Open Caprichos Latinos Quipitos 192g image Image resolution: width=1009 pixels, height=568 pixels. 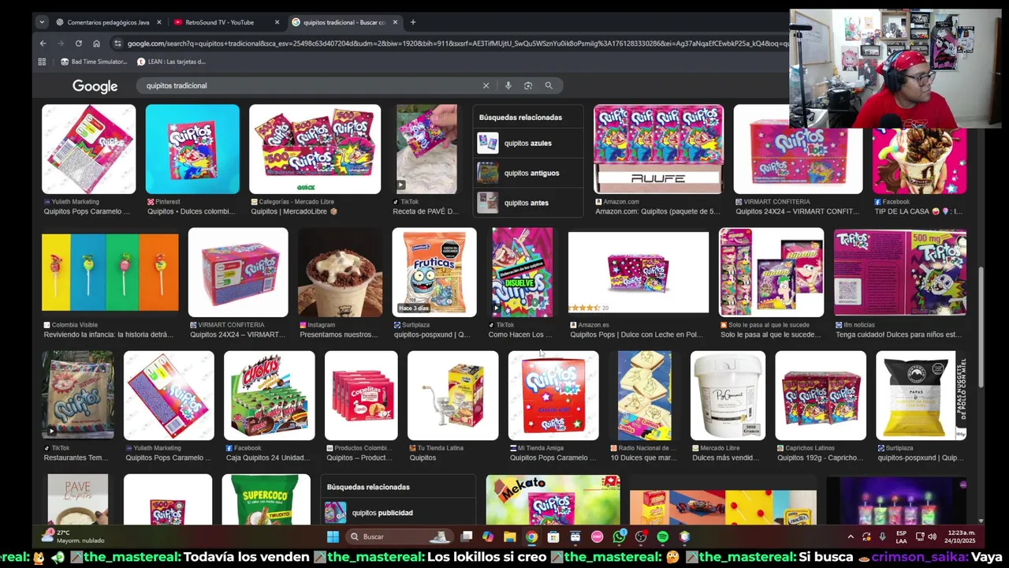(821, 395)
